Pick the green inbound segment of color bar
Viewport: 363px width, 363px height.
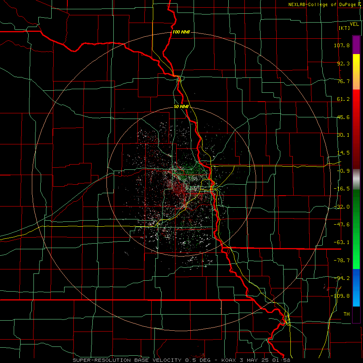click(356, 229)
